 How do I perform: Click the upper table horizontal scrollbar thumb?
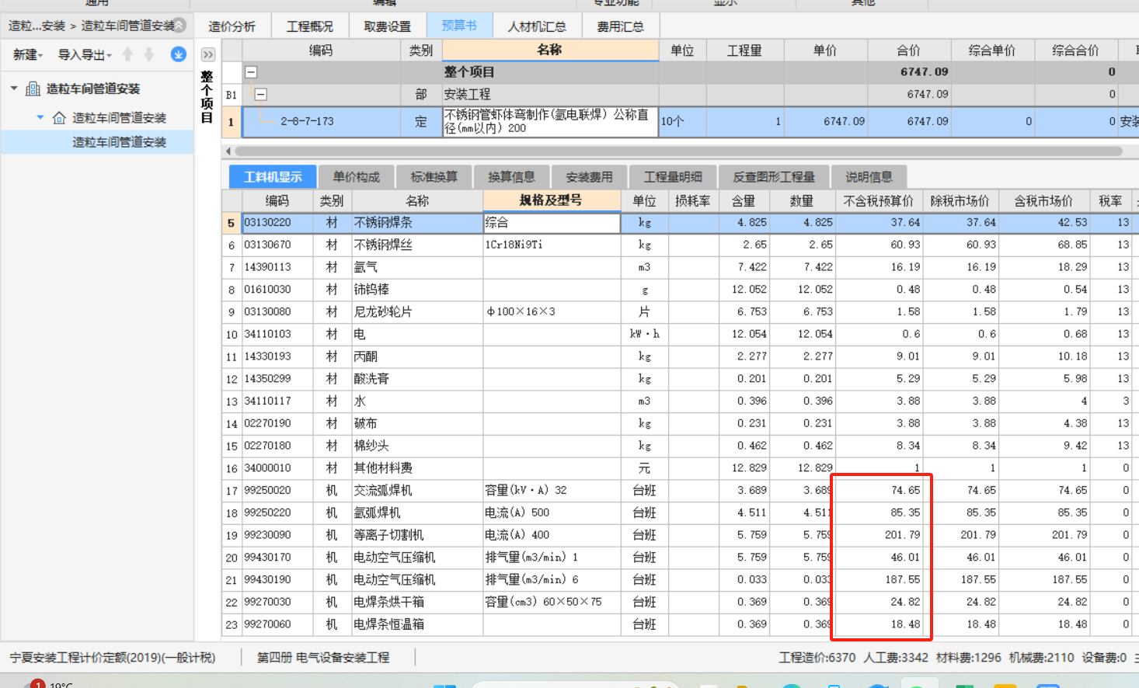click(678, 151)
